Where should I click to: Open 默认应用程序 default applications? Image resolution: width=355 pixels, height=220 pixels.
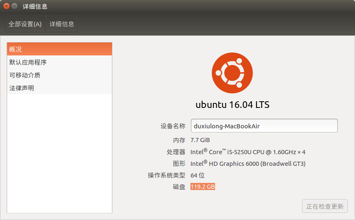tap(60, 62)
